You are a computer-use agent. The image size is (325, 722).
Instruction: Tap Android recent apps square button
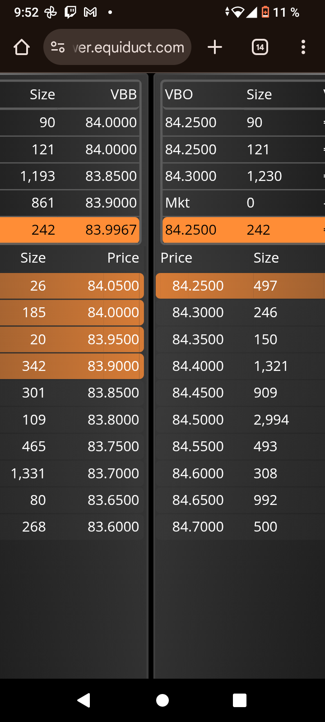point(240,700)
